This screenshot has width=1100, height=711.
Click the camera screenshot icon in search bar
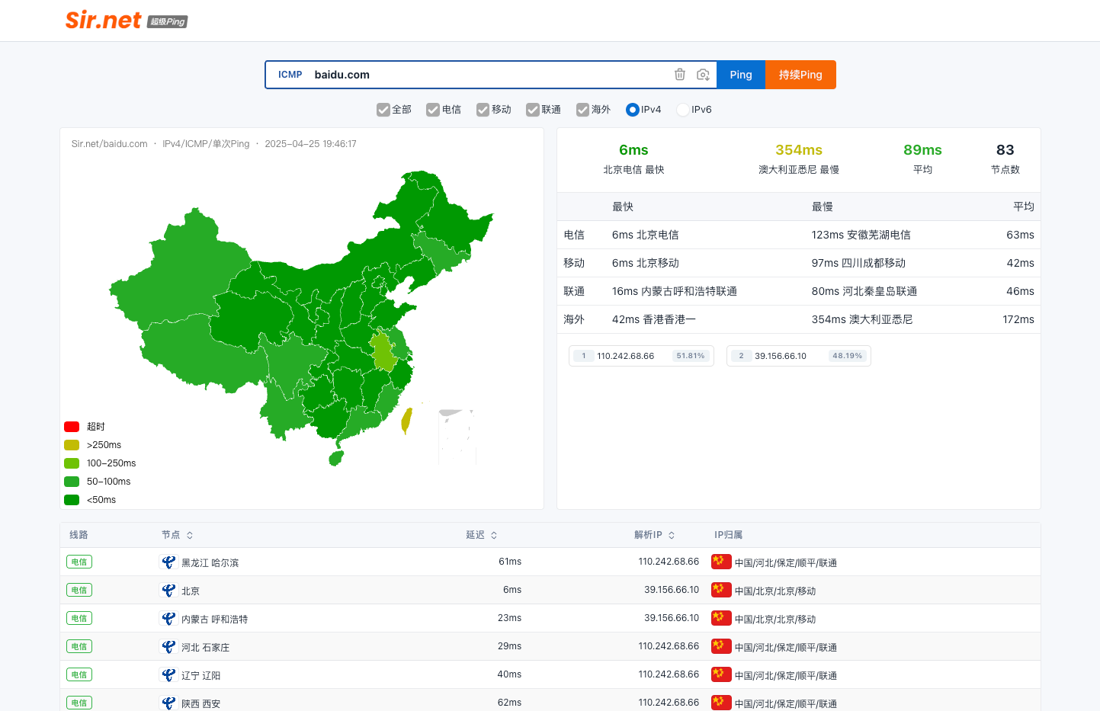pyautogui.click(x=703, y=75)
